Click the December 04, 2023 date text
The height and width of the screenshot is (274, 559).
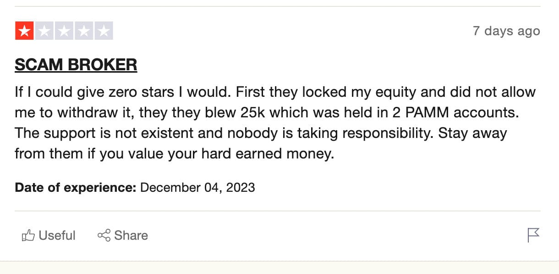197,187
